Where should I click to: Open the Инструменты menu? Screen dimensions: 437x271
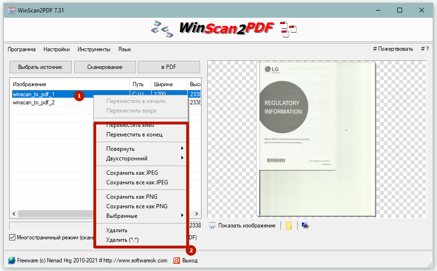click(x=94, y=49)
